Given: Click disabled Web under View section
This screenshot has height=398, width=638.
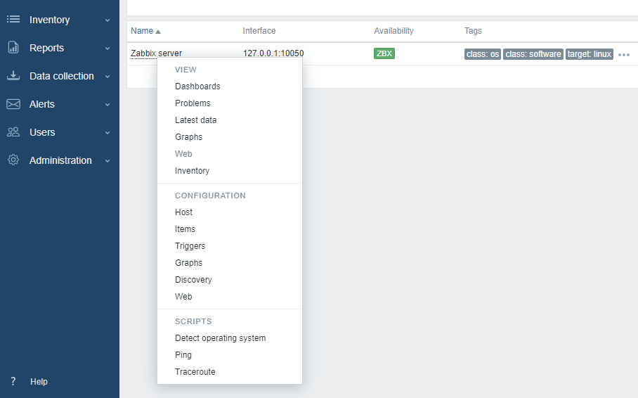Looking at the screenshot, I should click(183, 154).
